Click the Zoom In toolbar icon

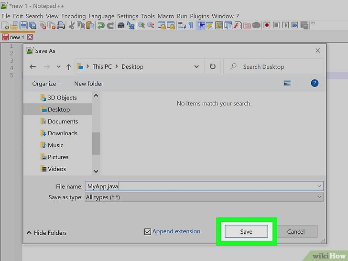click(x=141, y=25)
